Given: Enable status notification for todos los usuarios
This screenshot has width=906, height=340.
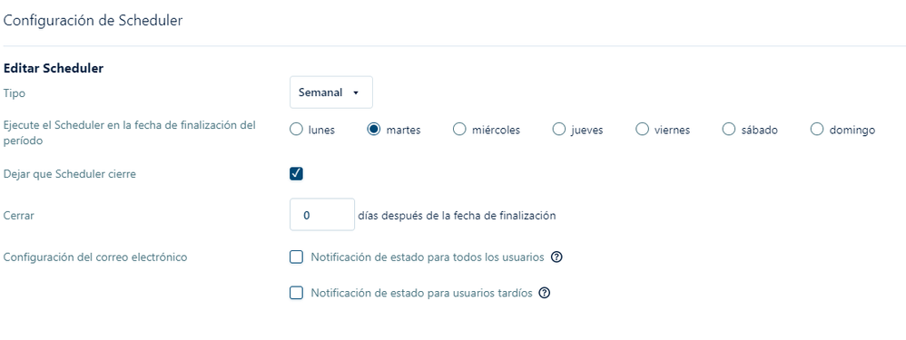Looking at the screenshot, I should 296,257.
